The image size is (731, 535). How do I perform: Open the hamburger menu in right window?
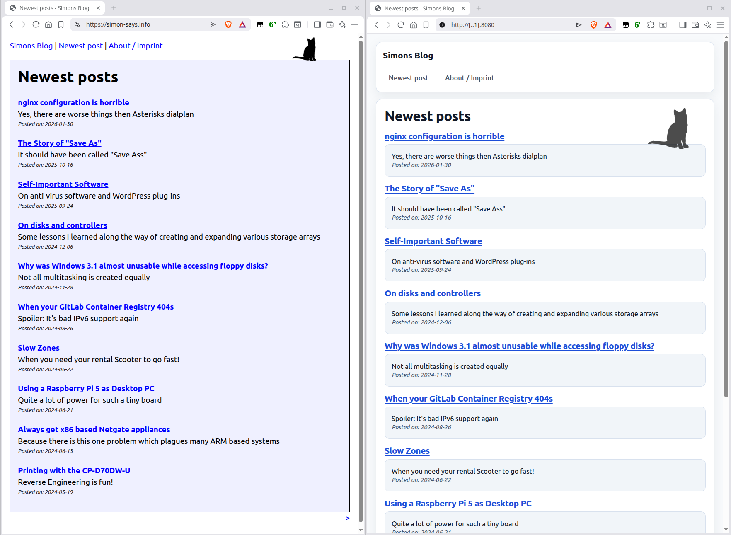(x=720, y=25)
